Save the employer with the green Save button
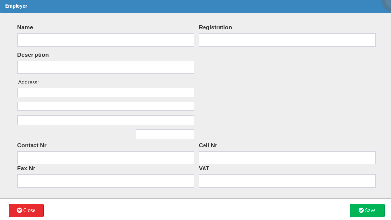Image resolution: width=391 pixels, height=220 pixels. point(367,210)
